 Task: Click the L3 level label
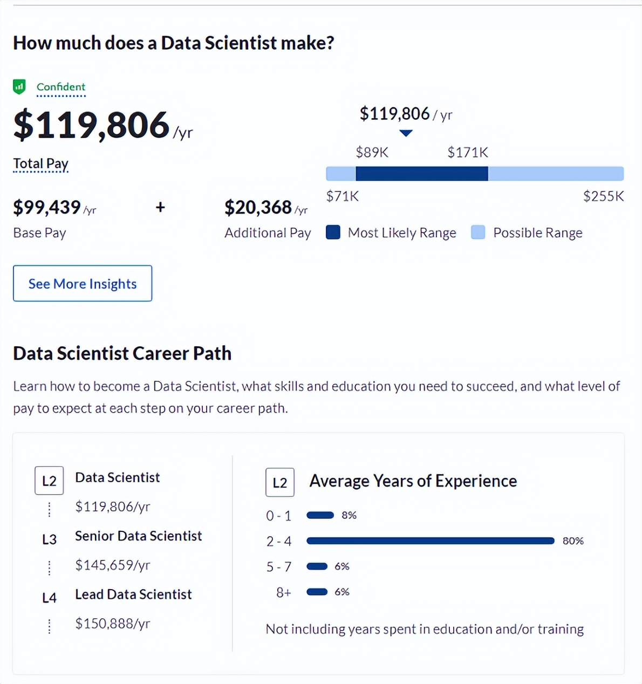coord(49,539)
